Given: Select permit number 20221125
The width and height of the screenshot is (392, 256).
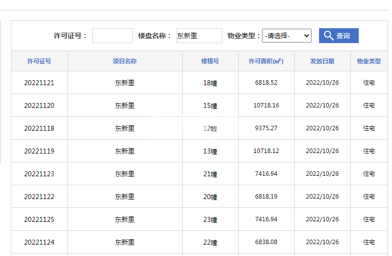Looking at the screenshot, I should pos(39,219).
